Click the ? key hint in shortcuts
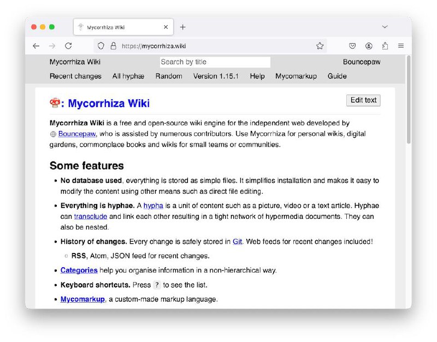Screen dimensions: 437x342 pos(157,285)
